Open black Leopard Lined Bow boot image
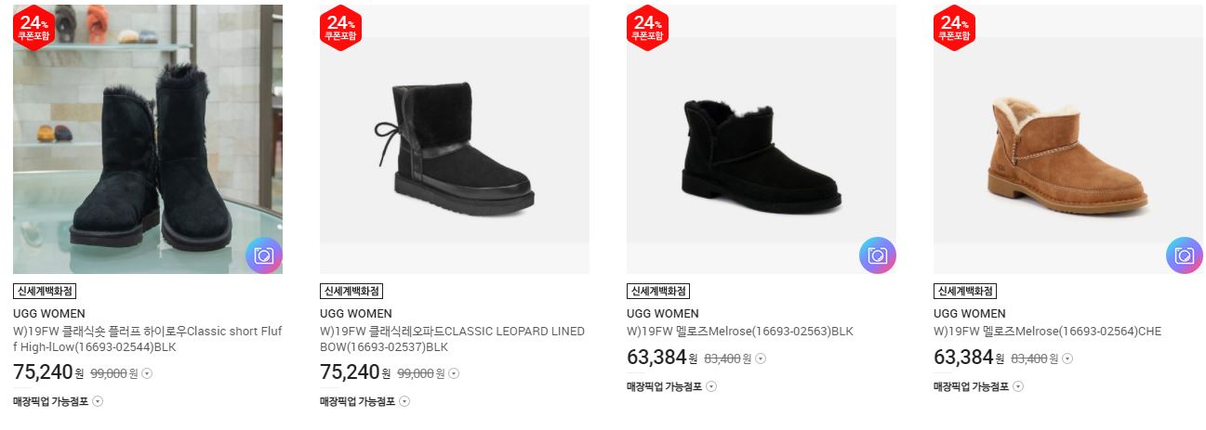This screenshot has height=430, width=1206. (455, 139)
